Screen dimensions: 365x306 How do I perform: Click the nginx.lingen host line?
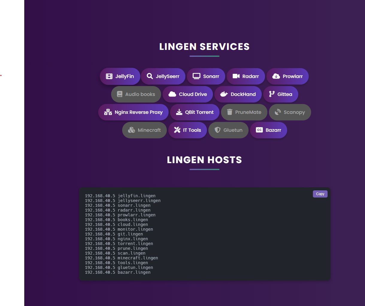click(116, 239)
